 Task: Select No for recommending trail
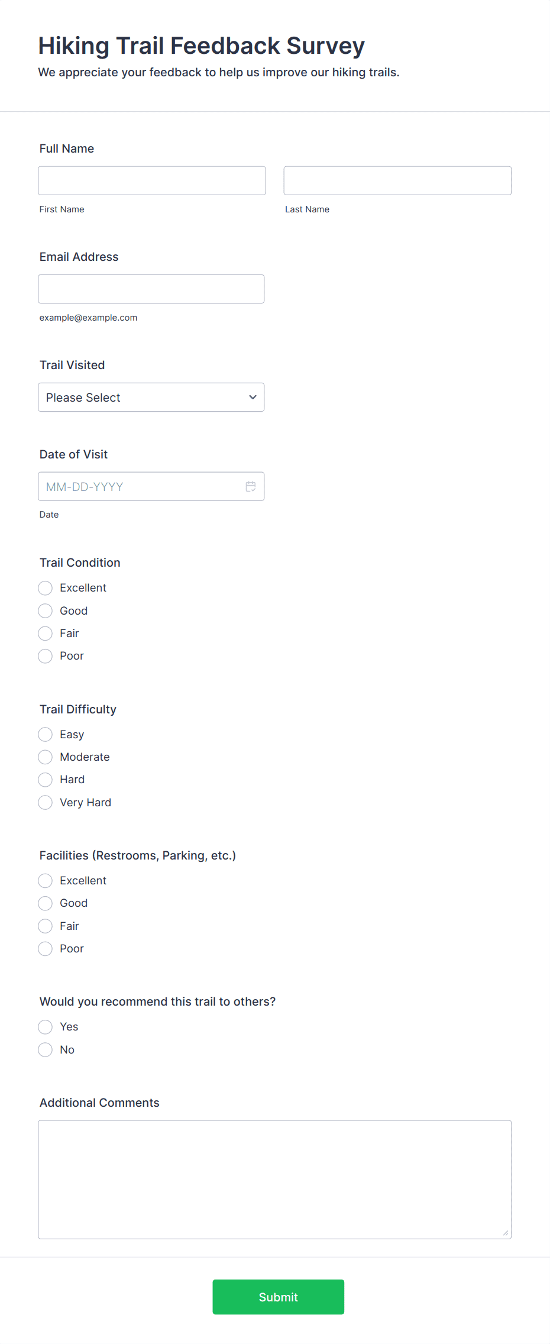[x=46, y=1050]
